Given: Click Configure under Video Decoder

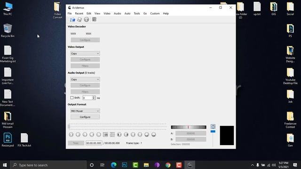Looking at the screenshot, I should click(85, 40).
